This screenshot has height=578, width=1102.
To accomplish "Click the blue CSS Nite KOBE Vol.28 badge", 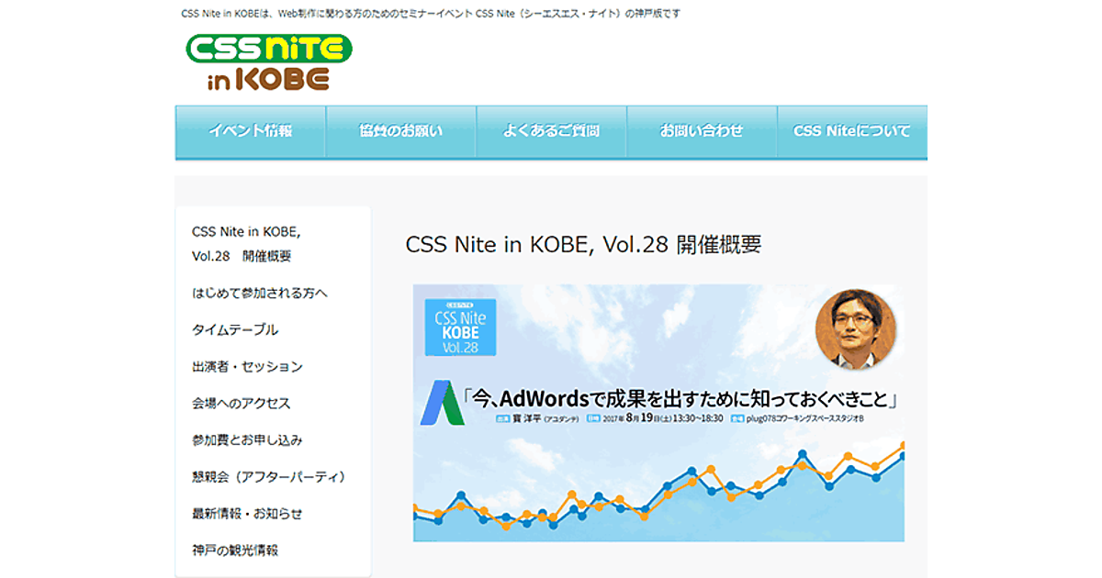I will (x=460, y=328).
